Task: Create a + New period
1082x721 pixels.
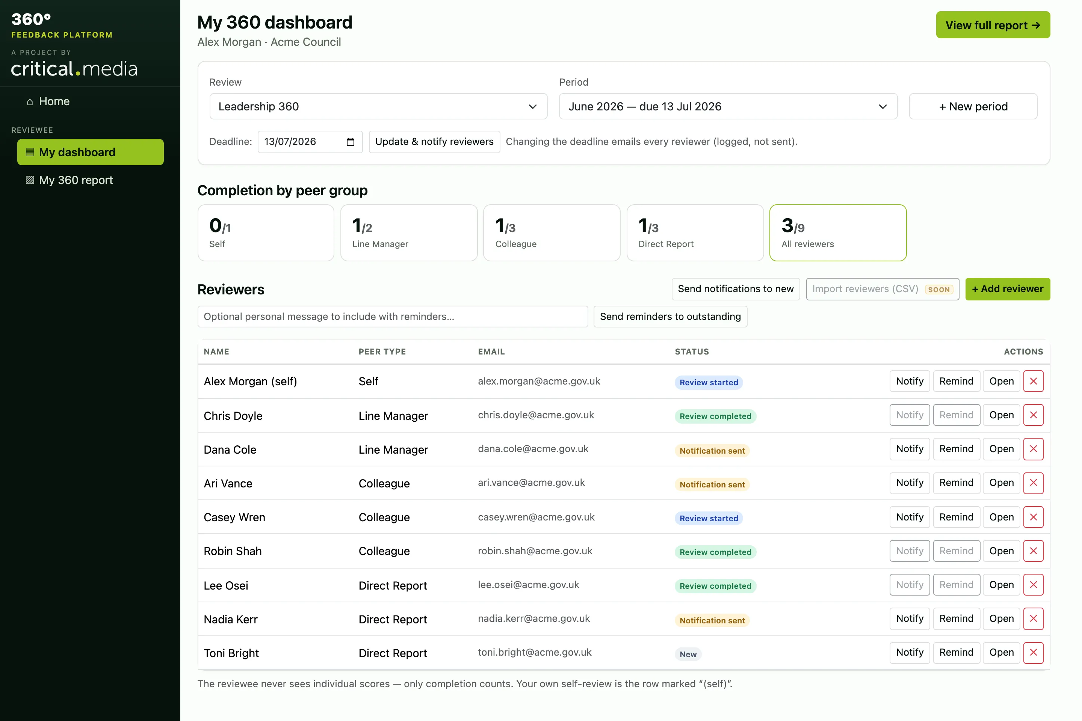Action: click(973, 107)
